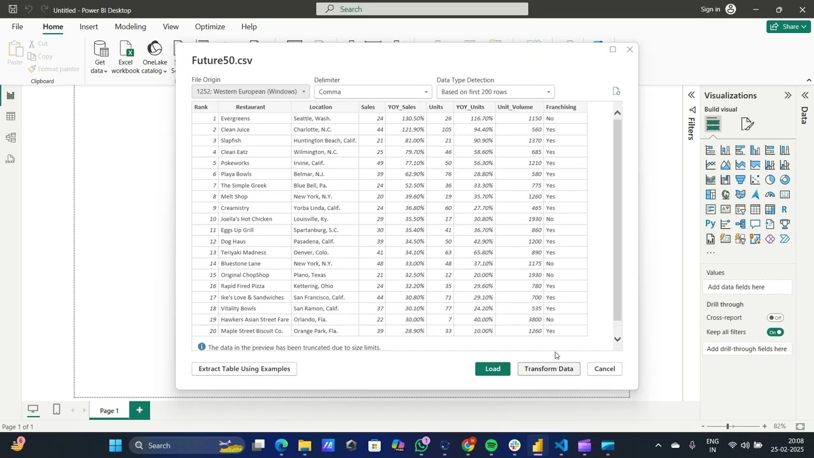This screenshot has height=458, width=814.
Task: Choose the Map globe visual
Action: 726,195
